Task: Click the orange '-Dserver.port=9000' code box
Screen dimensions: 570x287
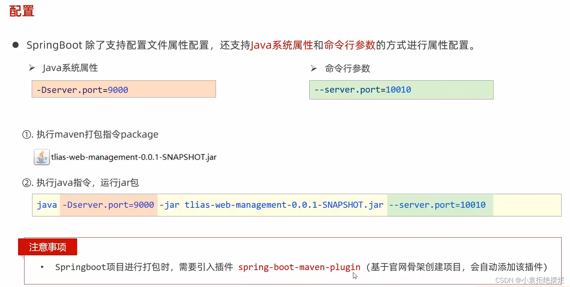Action: point(124,89)
